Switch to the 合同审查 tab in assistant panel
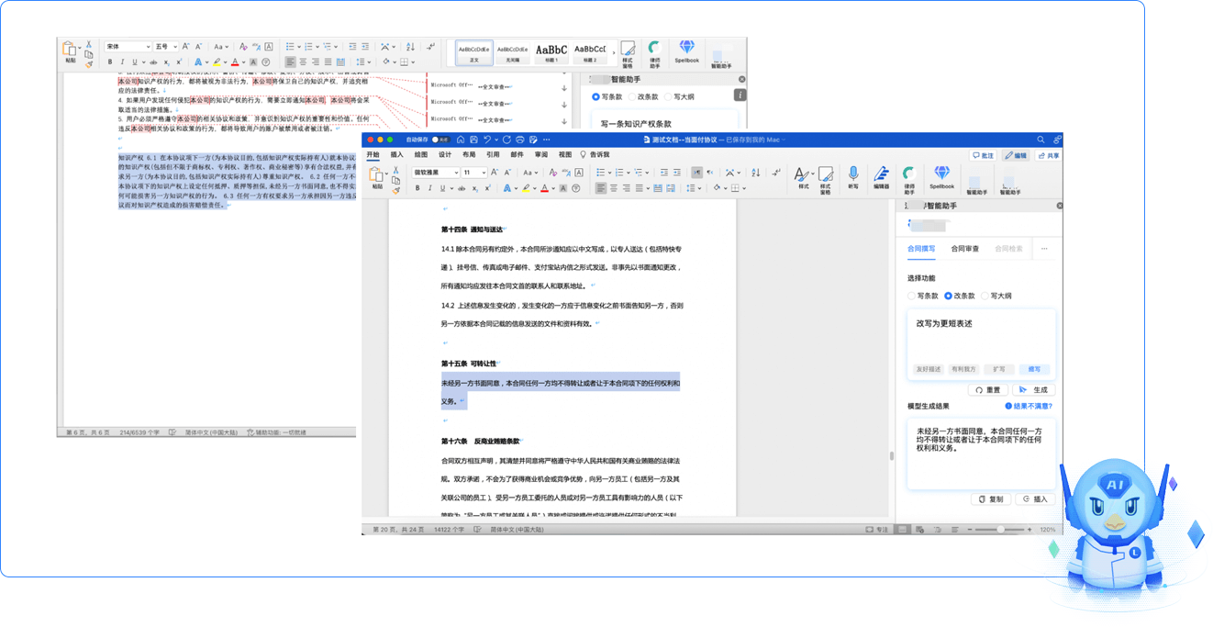Viewport: 1213px width, 627px height. click(x=964, y=249)
